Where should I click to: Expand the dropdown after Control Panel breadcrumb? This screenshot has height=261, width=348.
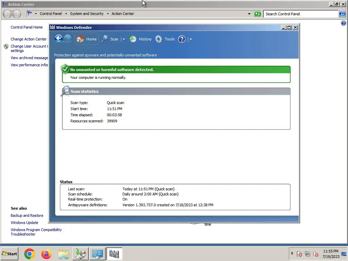click(x=66, y=14)
